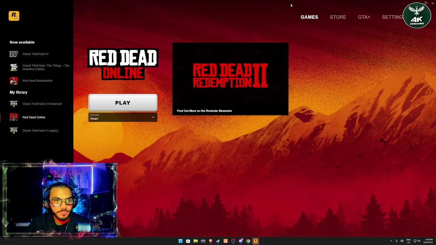Show hidden system tray icons
Image resolution: width=436 pixels, height=245 pixels.
point(391,241)
